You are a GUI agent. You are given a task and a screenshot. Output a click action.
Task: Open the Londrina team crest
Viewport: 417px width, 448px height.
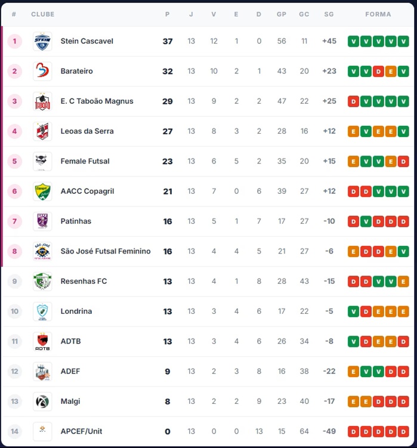point(42,311)
